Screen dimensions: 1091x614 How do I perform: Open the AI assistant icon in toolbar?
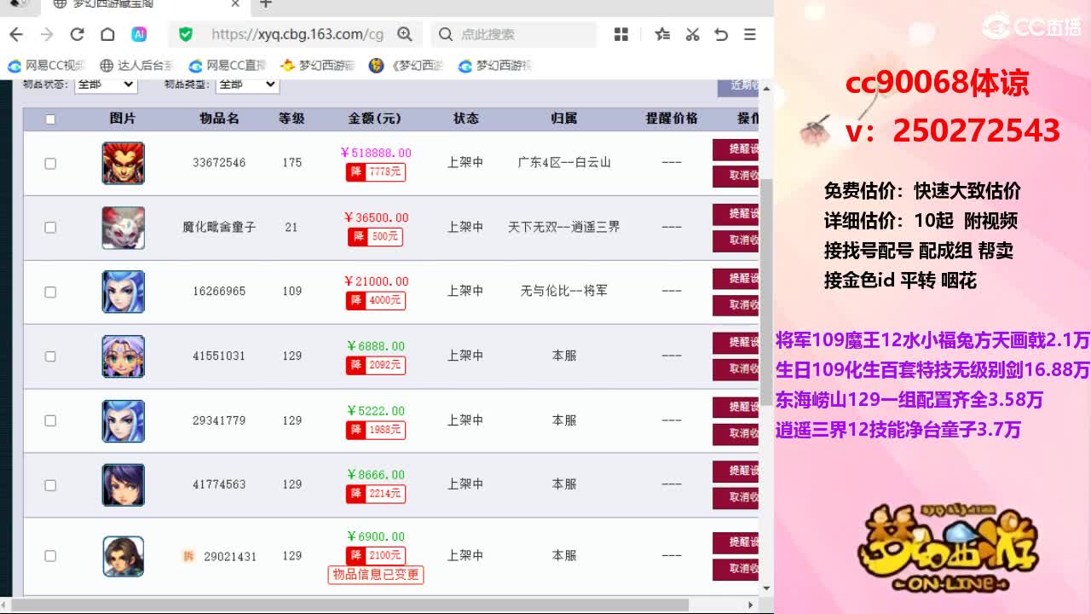(139, 34)
